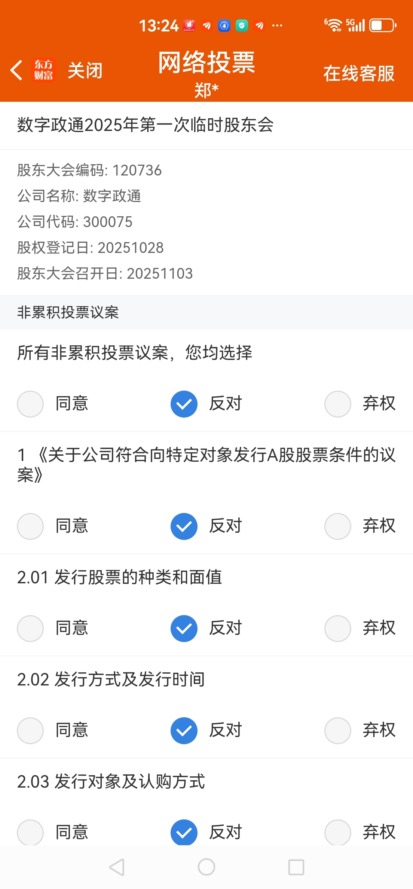Select 同意 for proposal 2.02 发行方式及发行时间

[x=30, y=730]
